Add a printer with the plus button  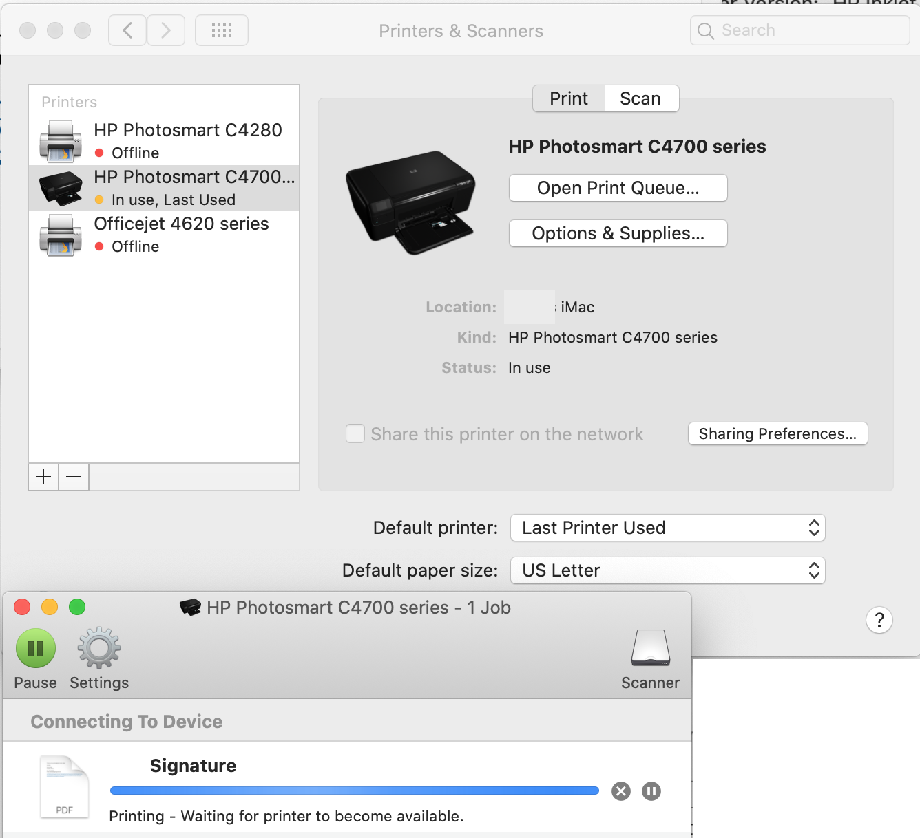(x=43, y=477)
